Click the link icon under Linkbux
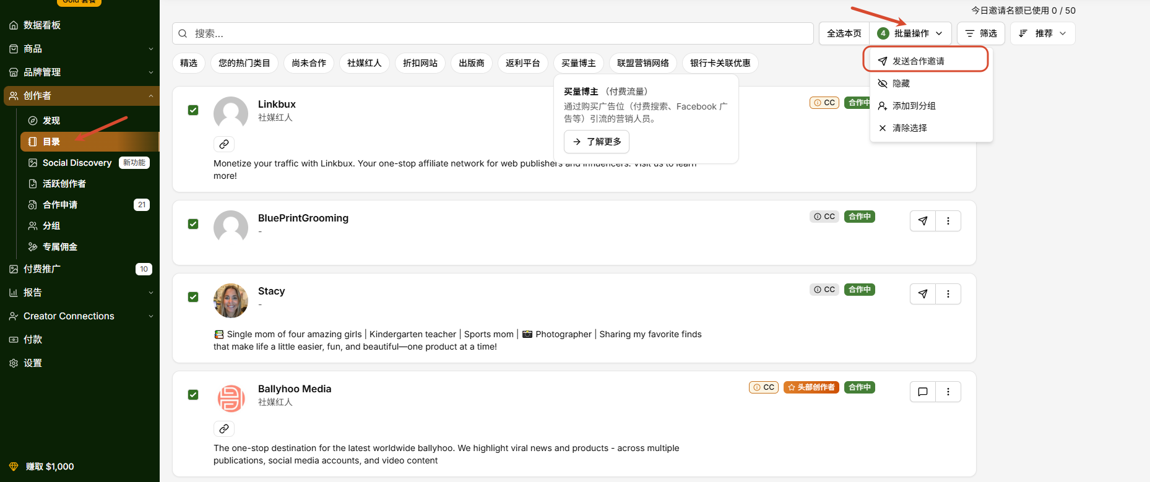1150x482 pixels. [224, 144]
